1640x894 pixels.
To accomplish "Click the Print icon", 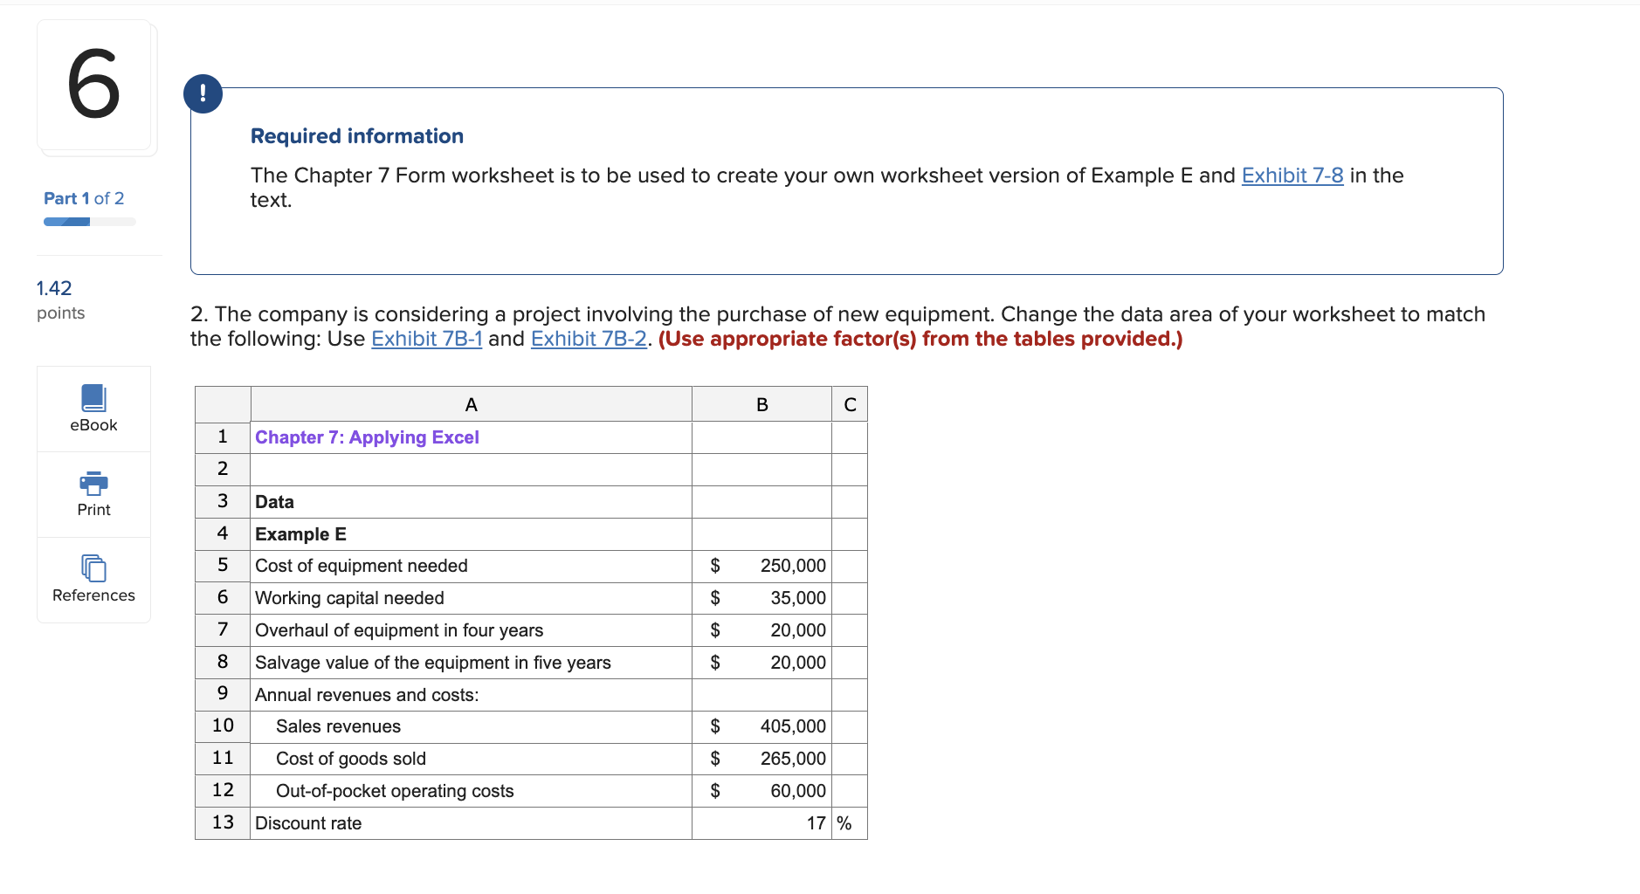I will [93, 492].
